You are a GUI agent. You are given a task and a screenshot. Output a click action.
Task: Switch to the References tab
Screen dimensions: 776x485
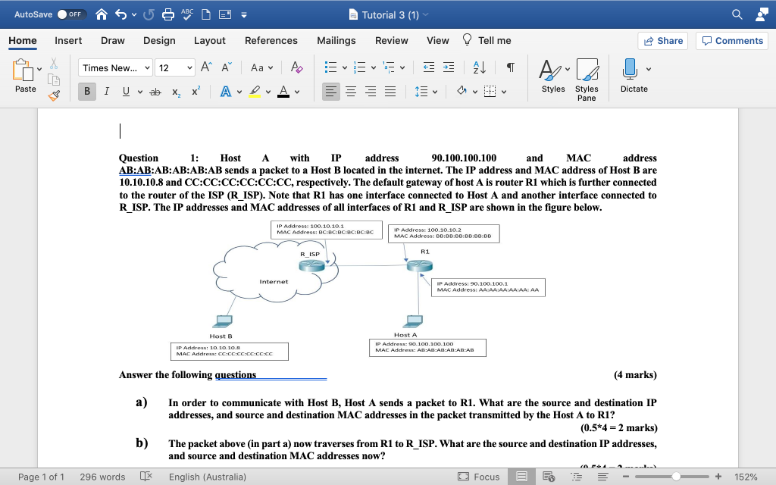point(271,41)
